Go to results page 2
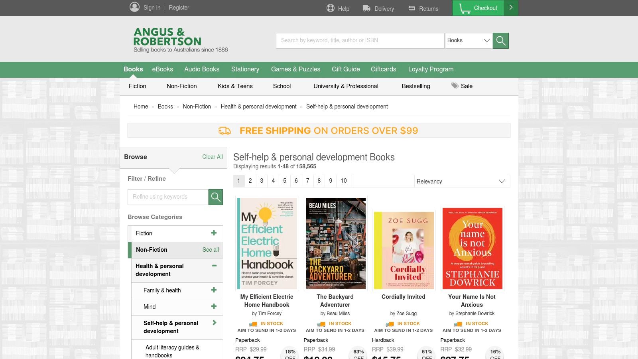 pyautogui.click(x=250, y=181)
